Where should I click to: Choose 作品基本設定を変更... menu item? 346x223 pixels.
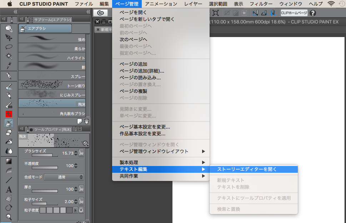161,134
